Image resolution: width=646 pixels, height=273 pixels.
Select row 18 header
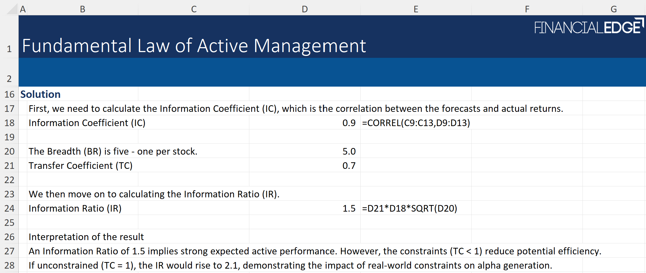click(x=9, y=123)
